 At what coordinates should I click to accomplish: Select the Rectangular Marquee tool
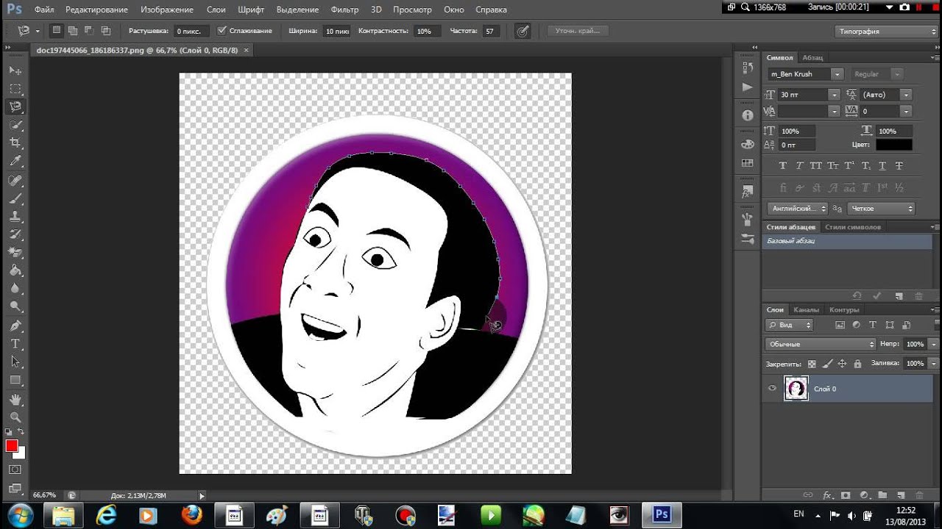coord(15,89)
